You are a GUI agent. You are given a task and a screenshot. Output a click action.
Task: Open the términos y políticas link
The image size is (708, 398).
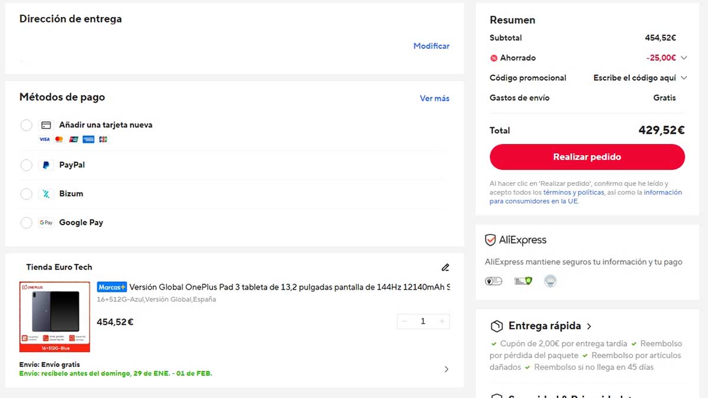click(x=573, y=192)
